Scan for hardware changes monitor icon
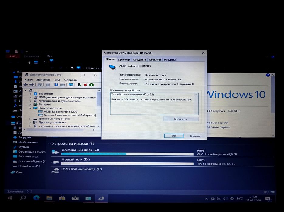Viewport: 284px width, 212px height. 71,85
